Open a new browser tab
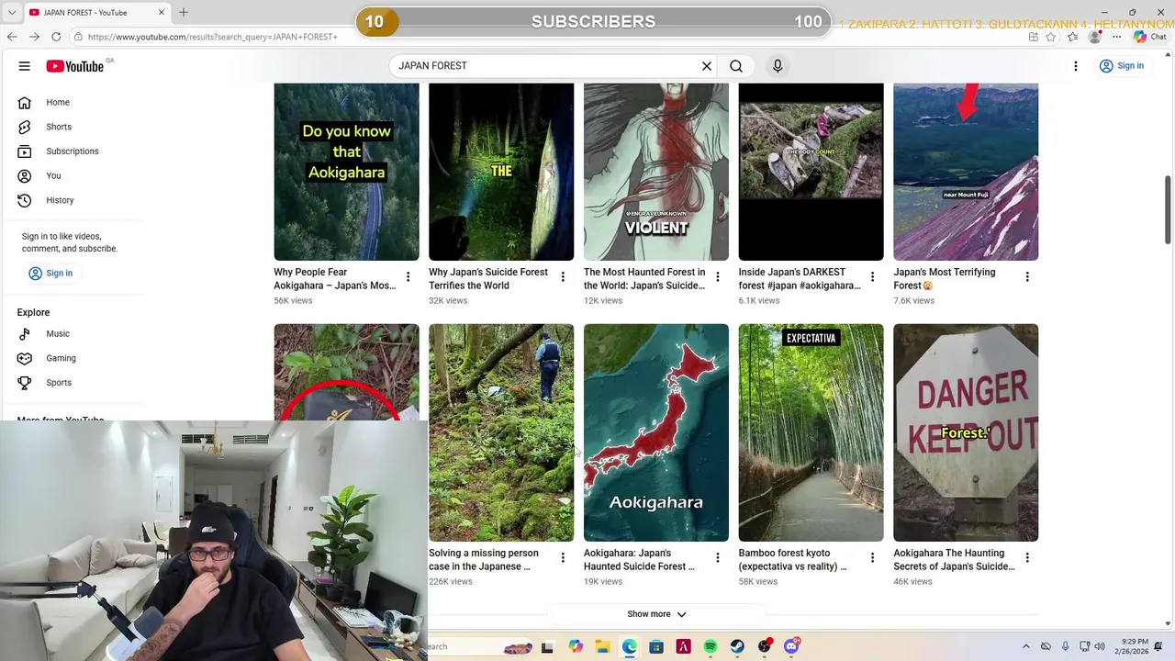The width and height of the screenshot is (1175, 661). coord(184,12)
